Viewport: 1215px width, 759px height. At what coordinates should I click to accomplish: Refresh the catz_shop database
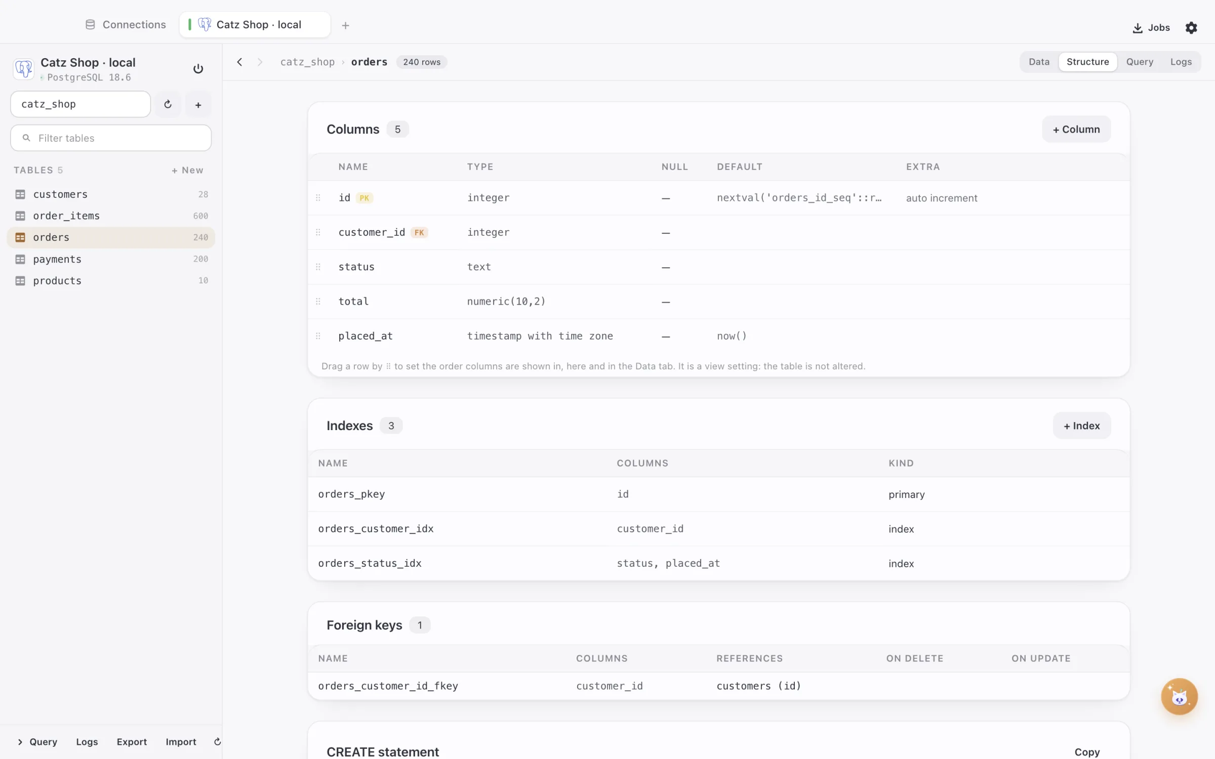tap(168, 104)
